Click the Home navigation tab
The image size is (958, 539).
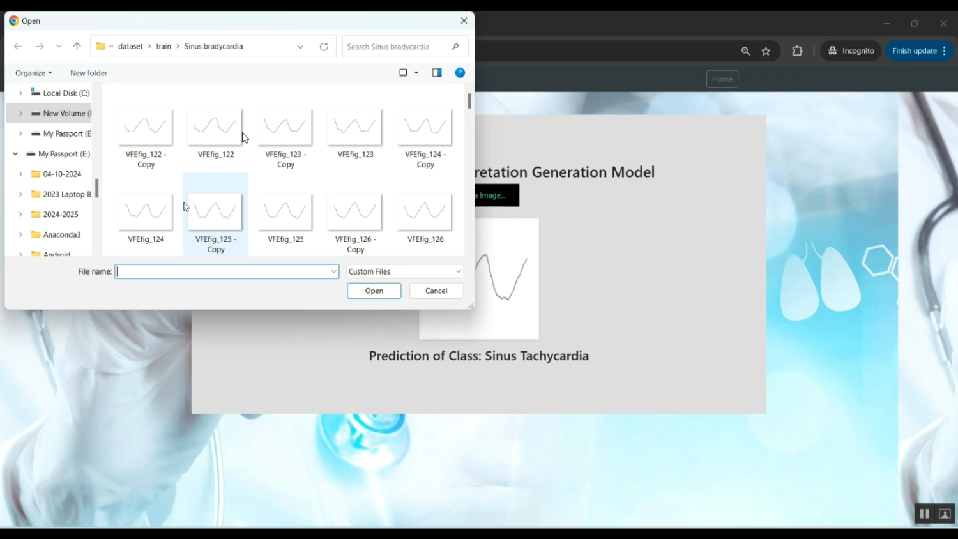pos(722,79)
